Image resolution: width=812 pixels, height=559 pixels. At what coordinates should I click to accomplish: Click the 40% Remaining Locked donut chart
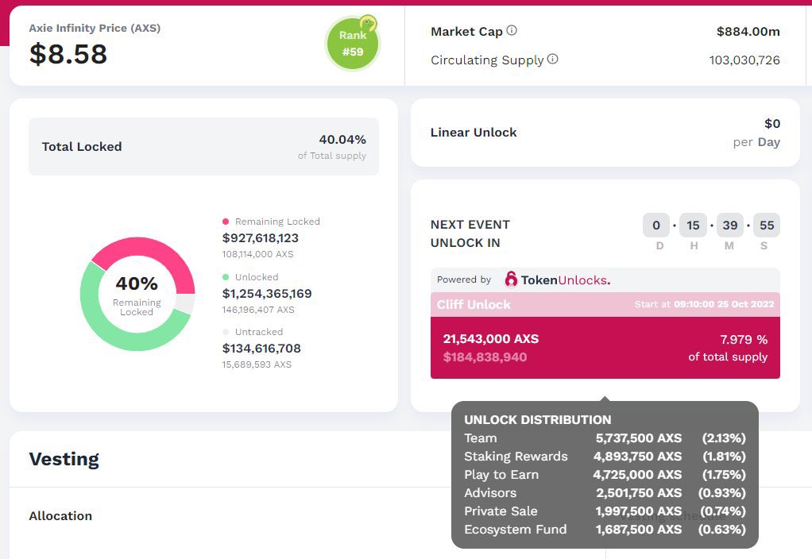[x=137, y=294]
